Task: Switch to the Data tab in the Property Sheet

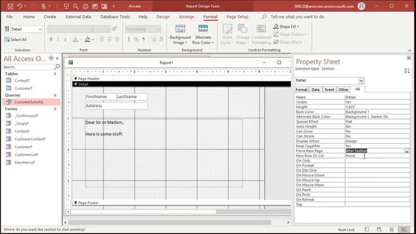Action: coord(315,90)
